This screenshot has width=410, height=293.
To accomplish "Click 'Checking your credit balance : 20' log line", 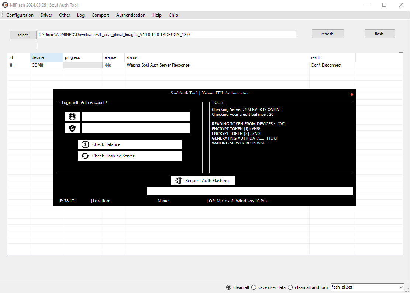I will point(243,114).
